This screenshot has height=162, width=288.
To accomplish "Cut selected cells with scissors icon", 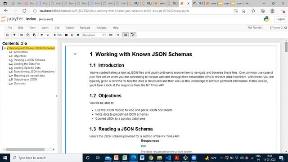I will click(x=22, y=35).
